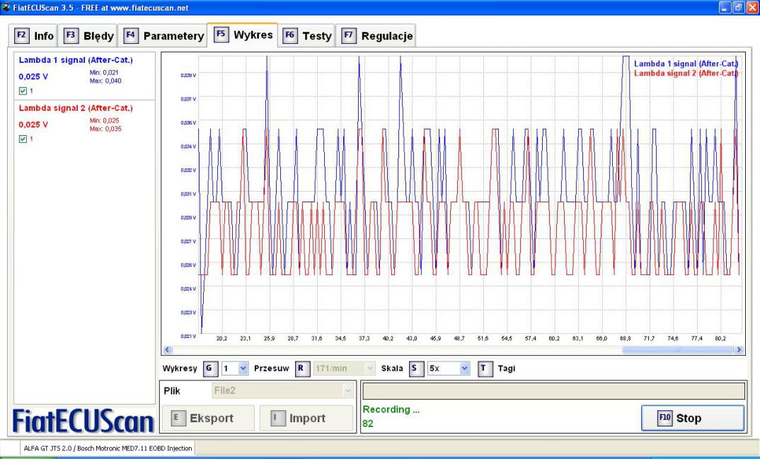Click the F7 key icon on Regulacje tab
This screenshot has height=459, width=760.
349,35
